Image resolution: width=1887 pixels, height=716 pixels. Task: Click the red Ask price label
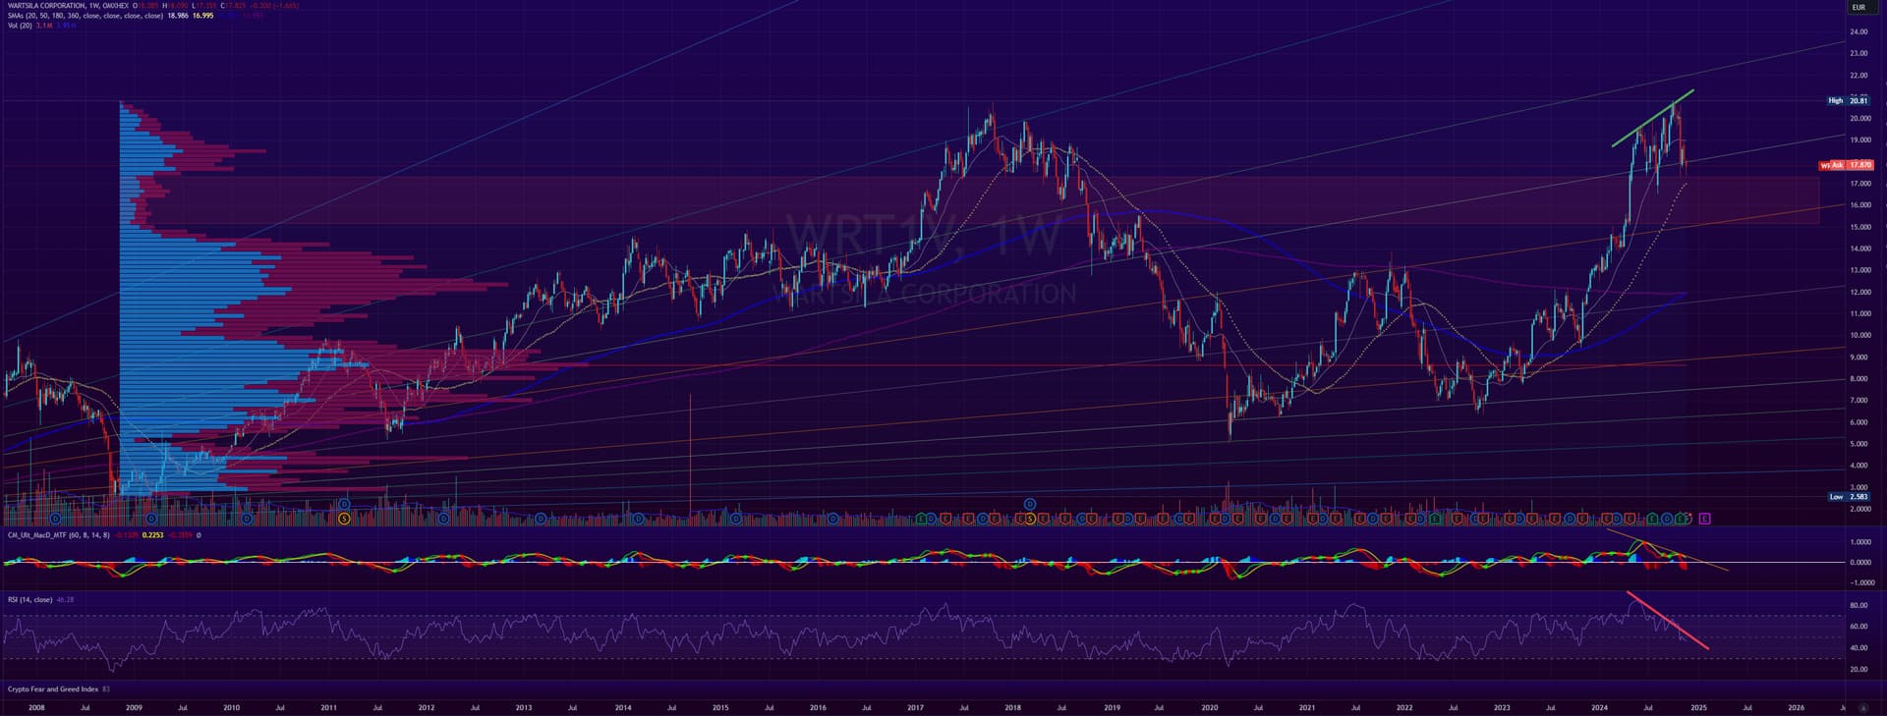(1847, 165)
